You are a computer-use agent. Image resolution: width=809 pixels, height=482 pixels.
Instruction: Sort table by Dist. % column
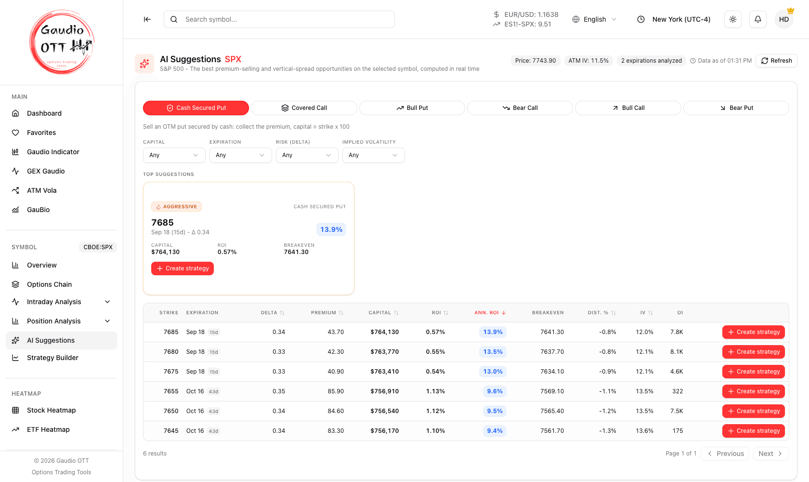click(x=601, y=313)
